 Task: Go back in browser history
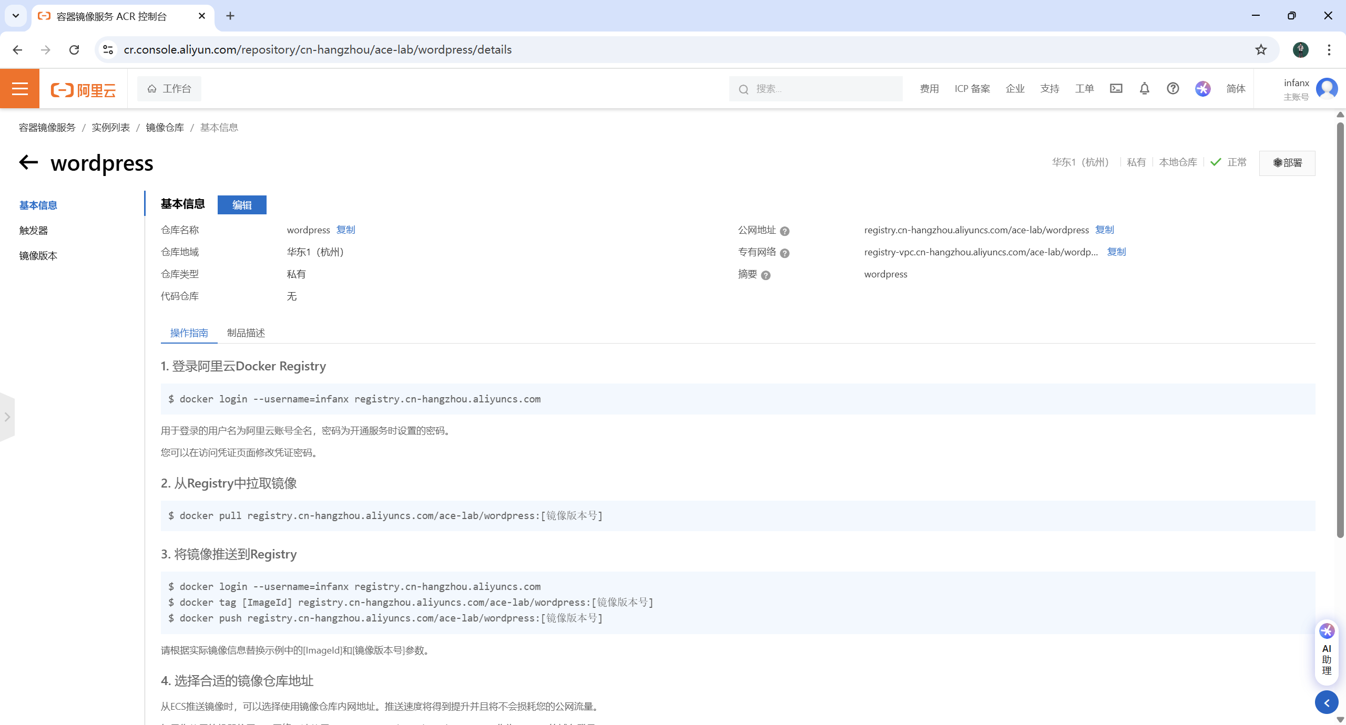tap(17, 50)
